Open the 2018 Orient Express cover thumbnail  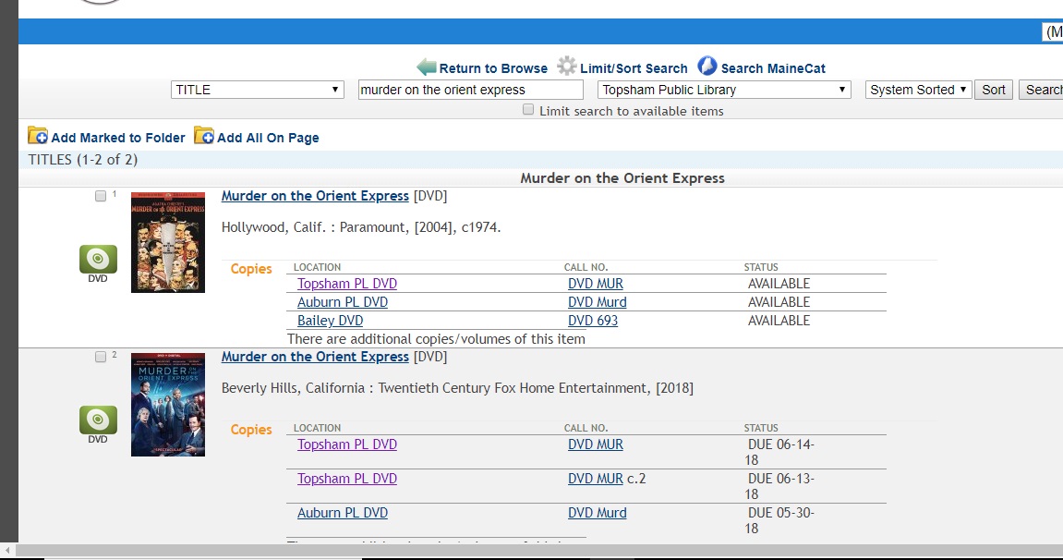tap(168, 404)
